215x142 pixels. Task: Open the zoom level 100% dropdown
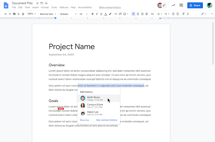click(x=31, y=14)
